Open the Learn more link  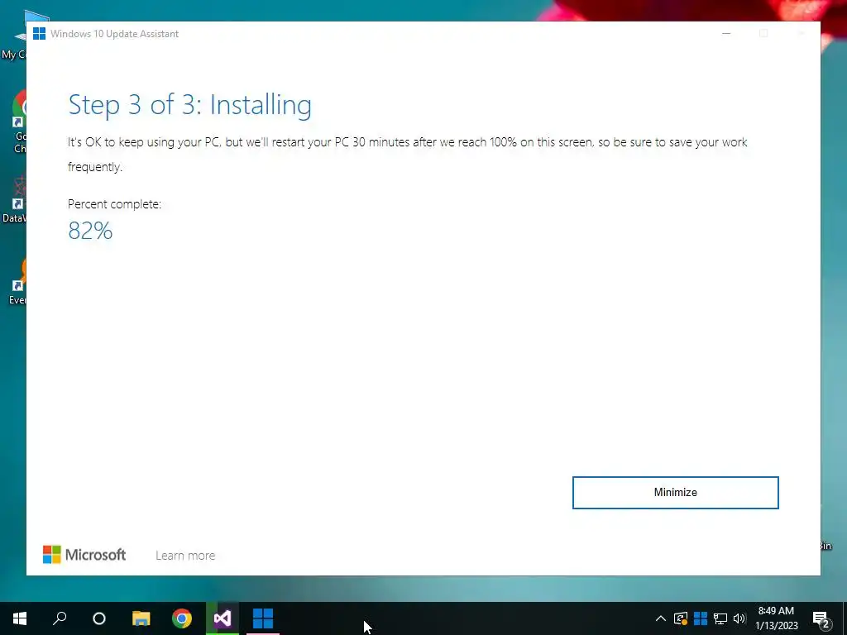pyautogui.click(x=185, y=555)
